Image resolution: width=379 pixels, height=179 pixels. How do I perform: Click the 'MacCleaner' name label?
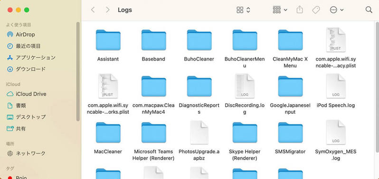click(108, 152)
